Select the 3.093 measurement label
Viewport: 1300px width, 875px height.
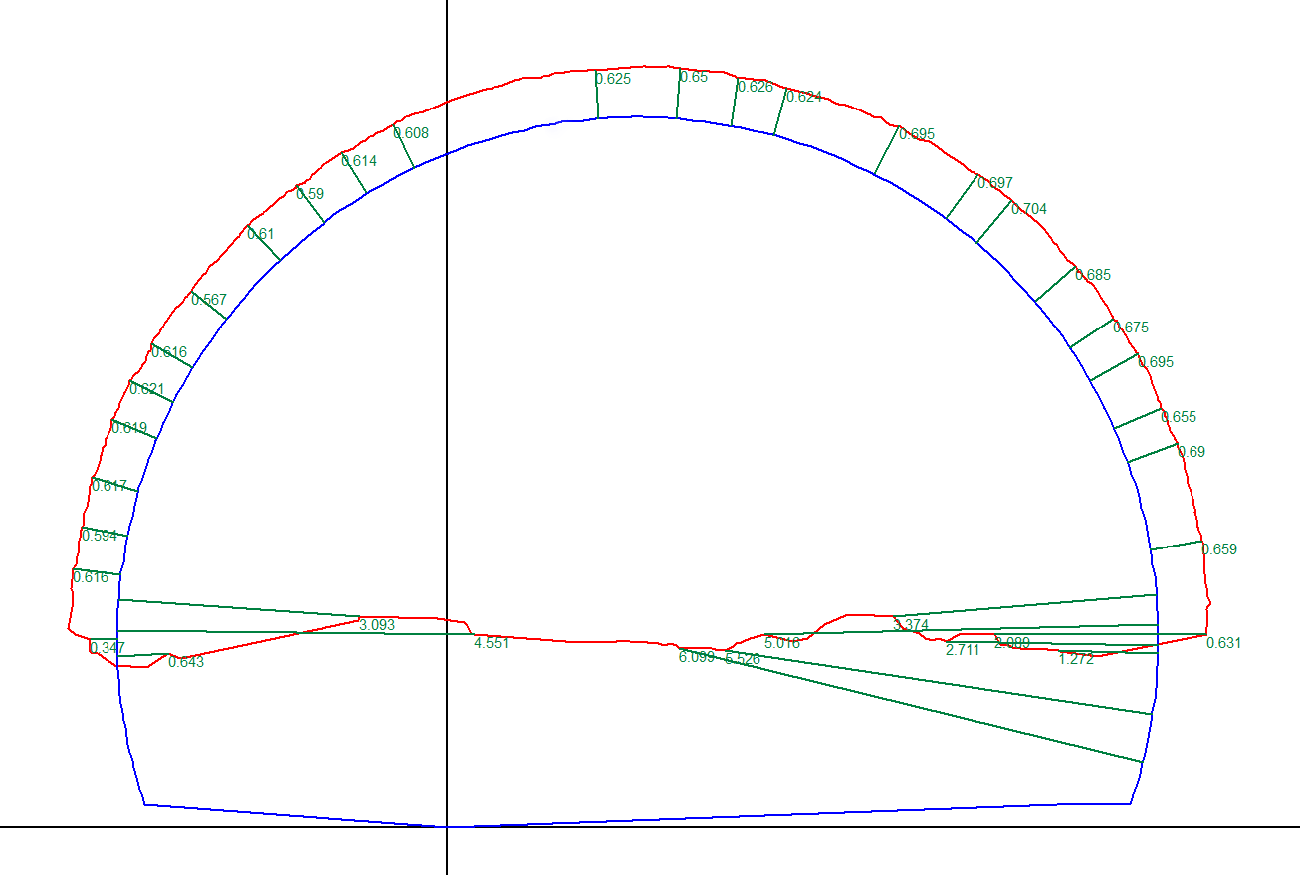(377, 625)
